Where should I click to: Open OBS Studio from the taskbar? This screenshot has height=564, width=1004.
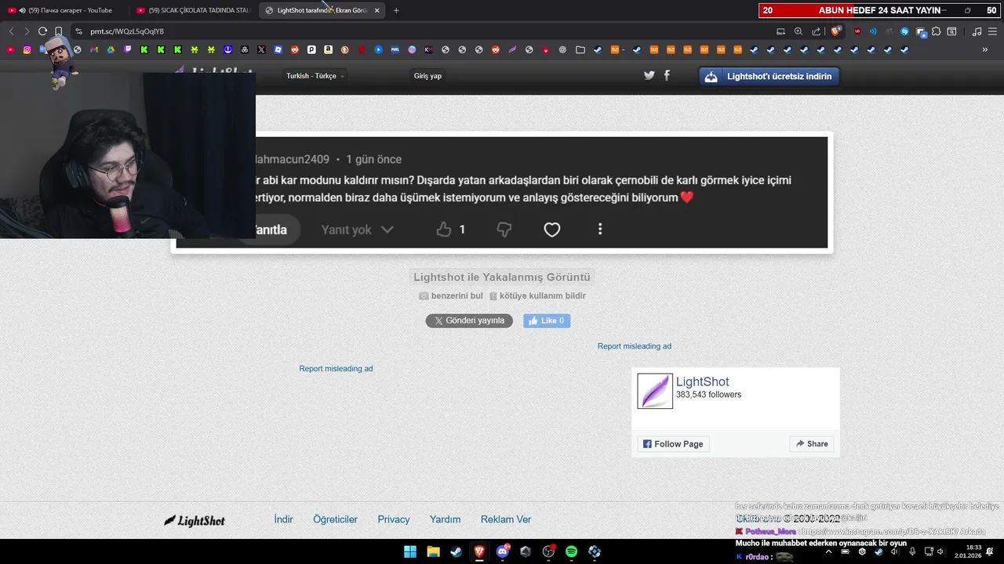pyautogui.click(x=548, y=551)
